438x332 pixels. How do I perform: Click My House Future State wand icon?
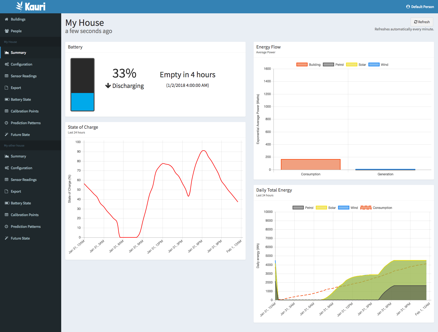click(x=7, y=135)
